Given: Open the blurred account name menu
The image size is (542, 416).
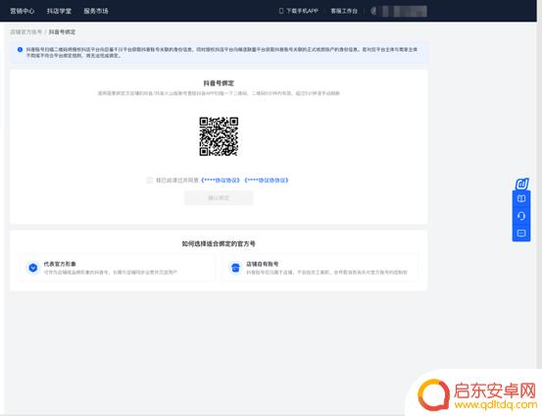Looking at the screenshot, I should click(405, 11).
